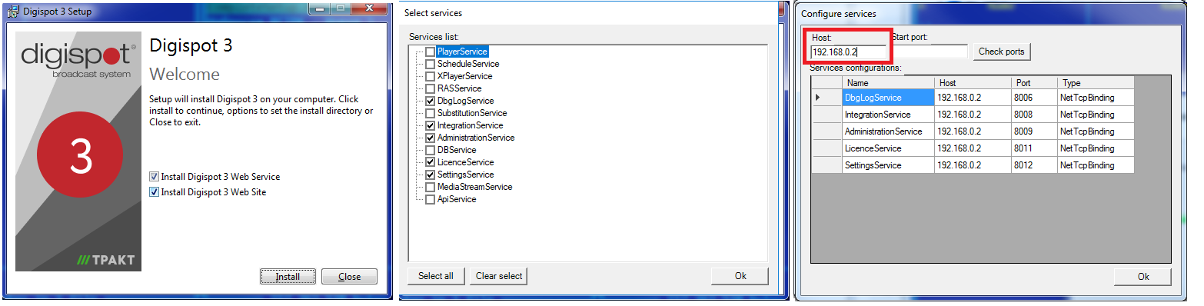Click NetTcpBinding type in LicenceService row
Screen dimensions: 1204x306
tap(1096, 148)
